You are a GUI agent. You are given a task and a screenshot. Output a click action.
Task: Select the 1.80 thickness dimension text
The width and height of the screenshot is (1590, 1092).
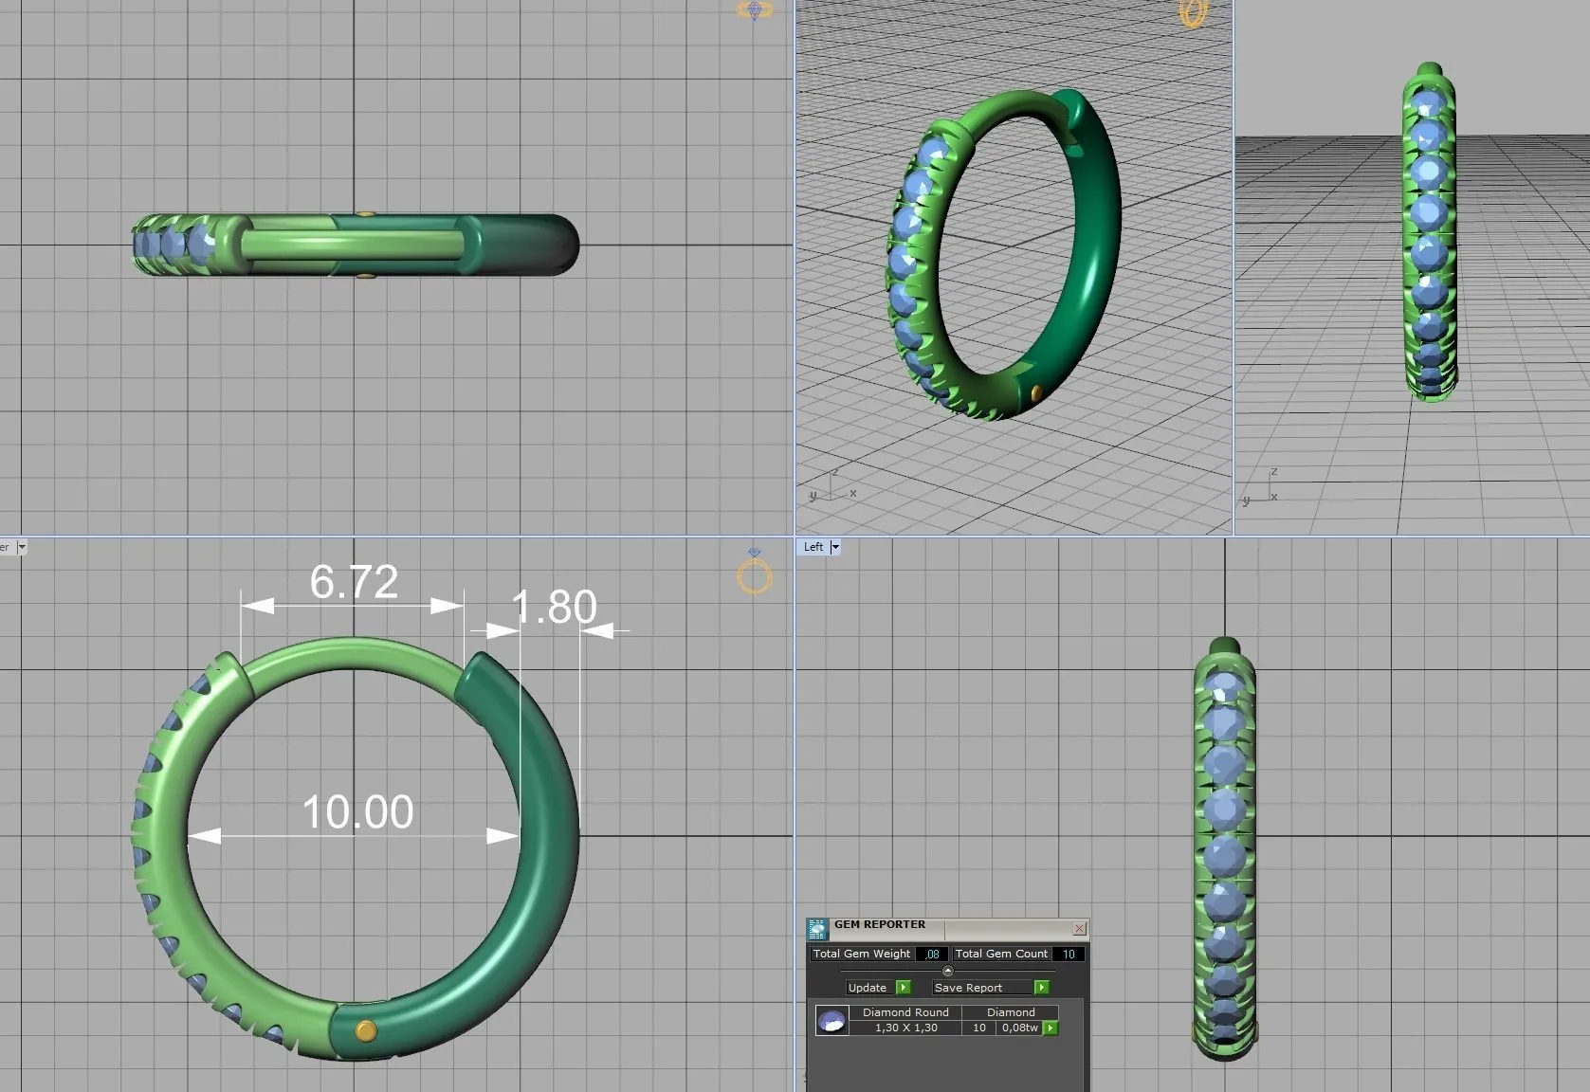554,607
